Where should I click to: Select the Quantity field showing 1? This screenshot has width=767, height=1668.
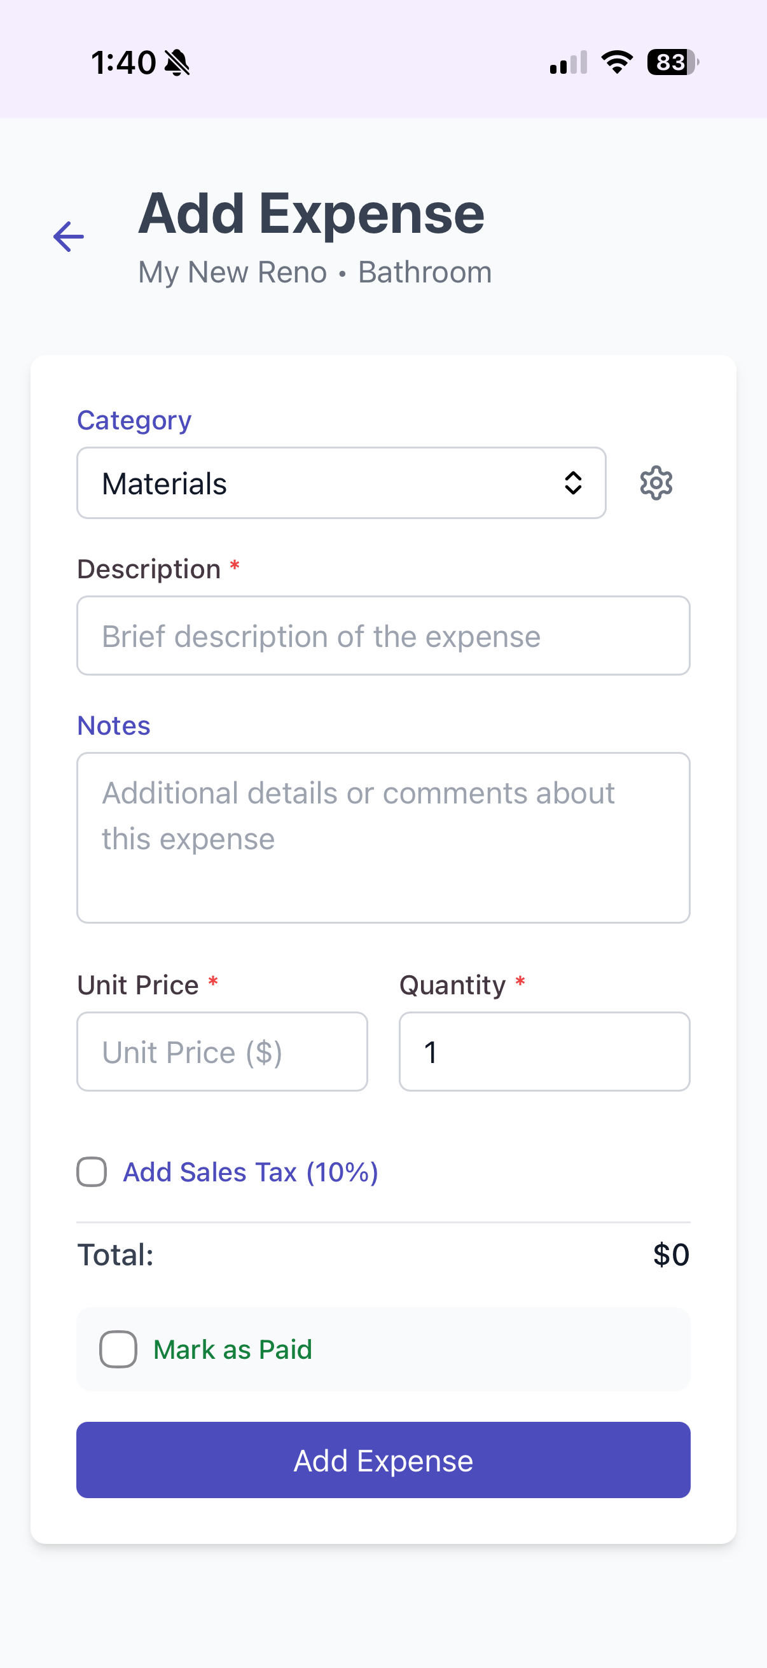(544, 1052)
